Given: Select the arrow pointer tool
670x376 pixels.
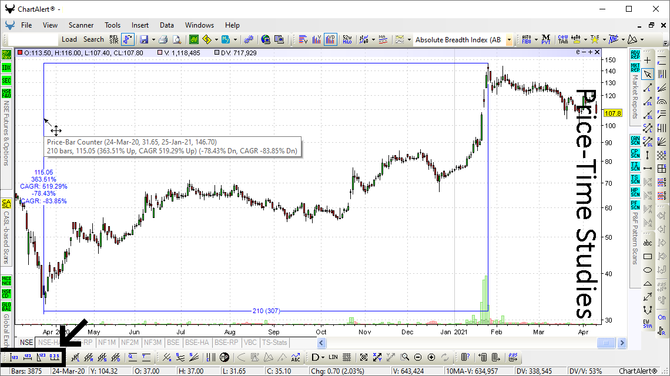Looking at the screenshot, I should [648, 74].
